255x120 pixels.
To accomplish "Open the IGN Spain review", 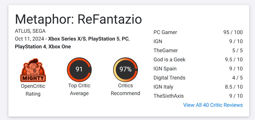I will point(165,69).
